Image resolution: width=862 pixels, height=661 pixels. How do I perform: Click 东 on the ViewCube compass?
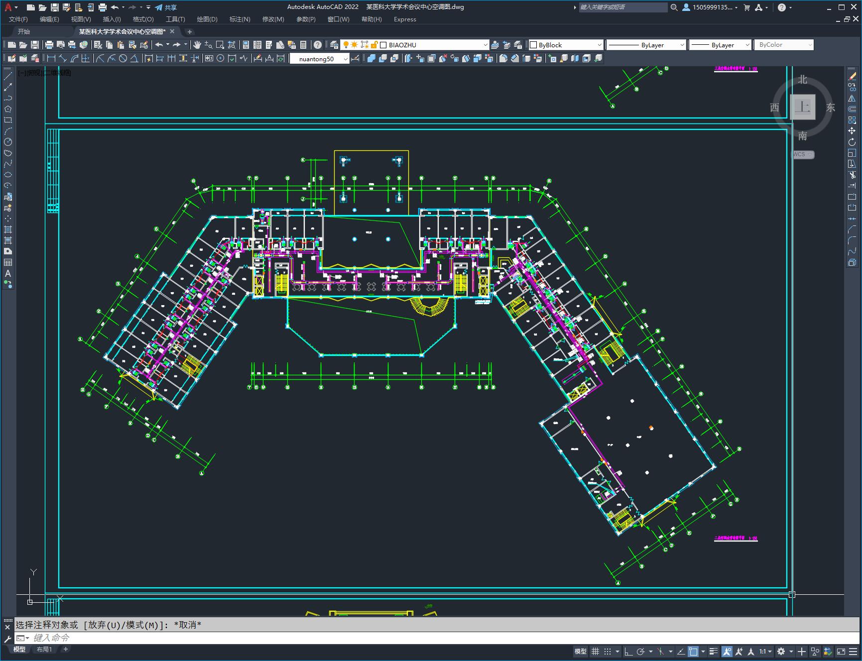830,108
